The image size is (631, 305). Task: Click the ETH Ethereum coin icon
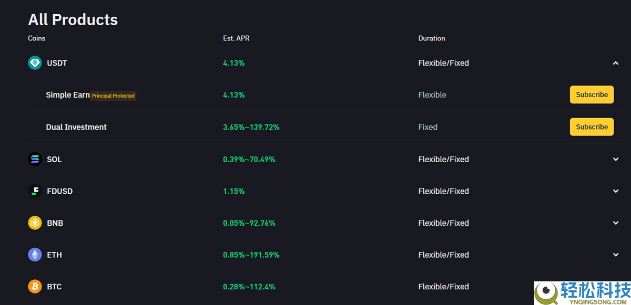tap(35, 255)
